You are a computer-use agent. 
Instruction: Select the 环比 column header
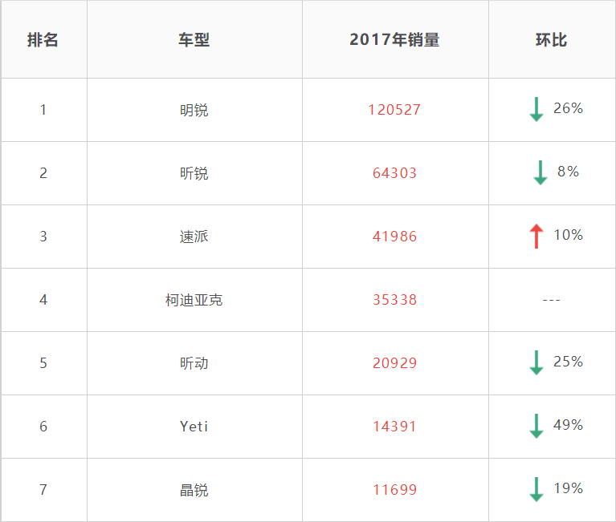551,40
